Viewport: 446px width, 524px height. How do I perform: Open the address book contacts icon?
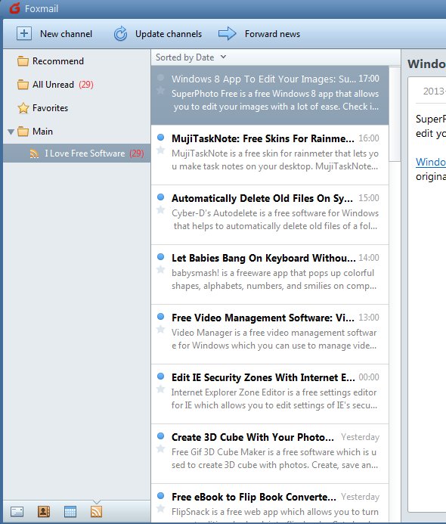(x=43, y=512)
